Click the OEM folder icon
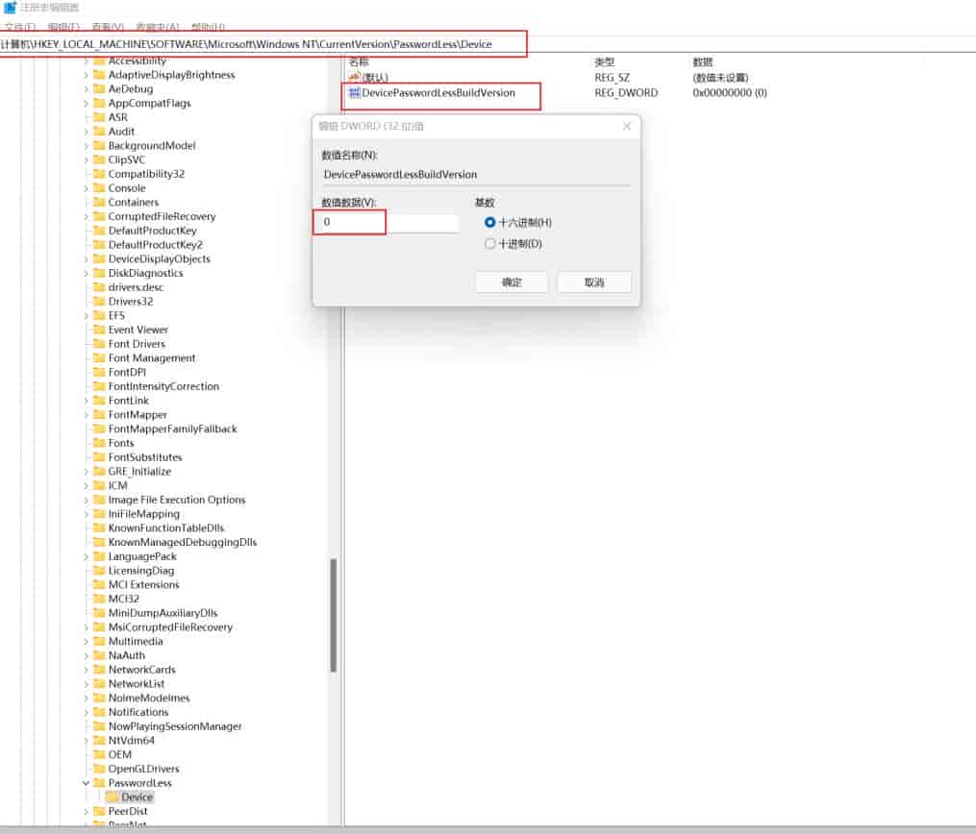The height and width of the screenshot is (834, 976). (99, 754)
